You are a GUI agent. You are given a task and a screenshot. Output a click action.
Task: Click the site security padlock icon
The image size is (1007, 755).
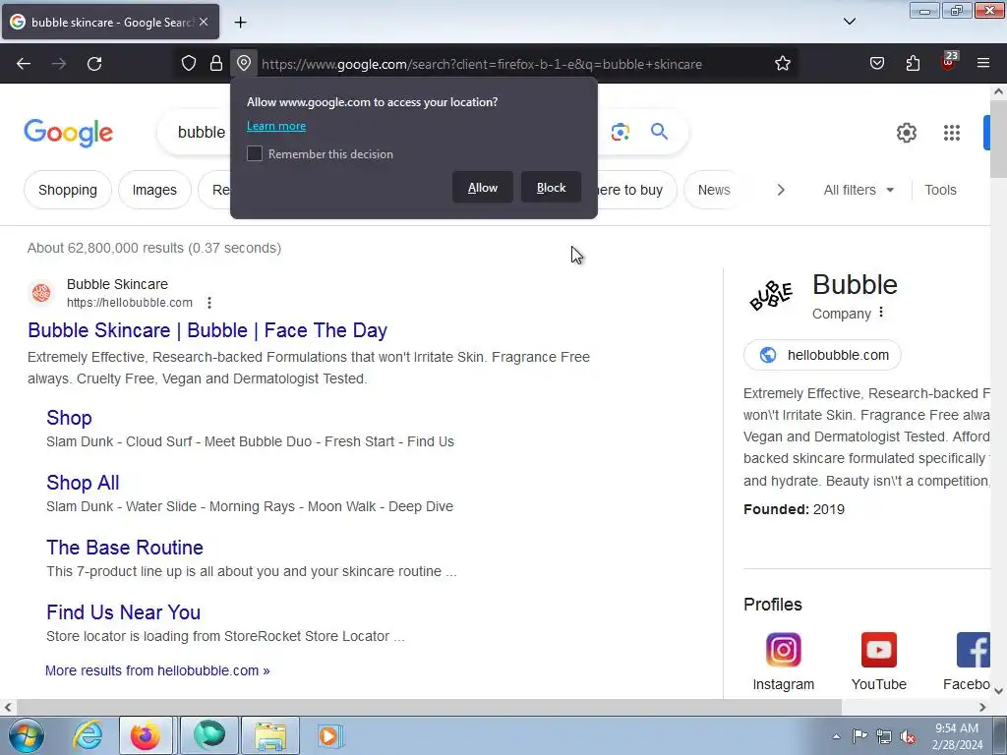[x=216, y=64]
